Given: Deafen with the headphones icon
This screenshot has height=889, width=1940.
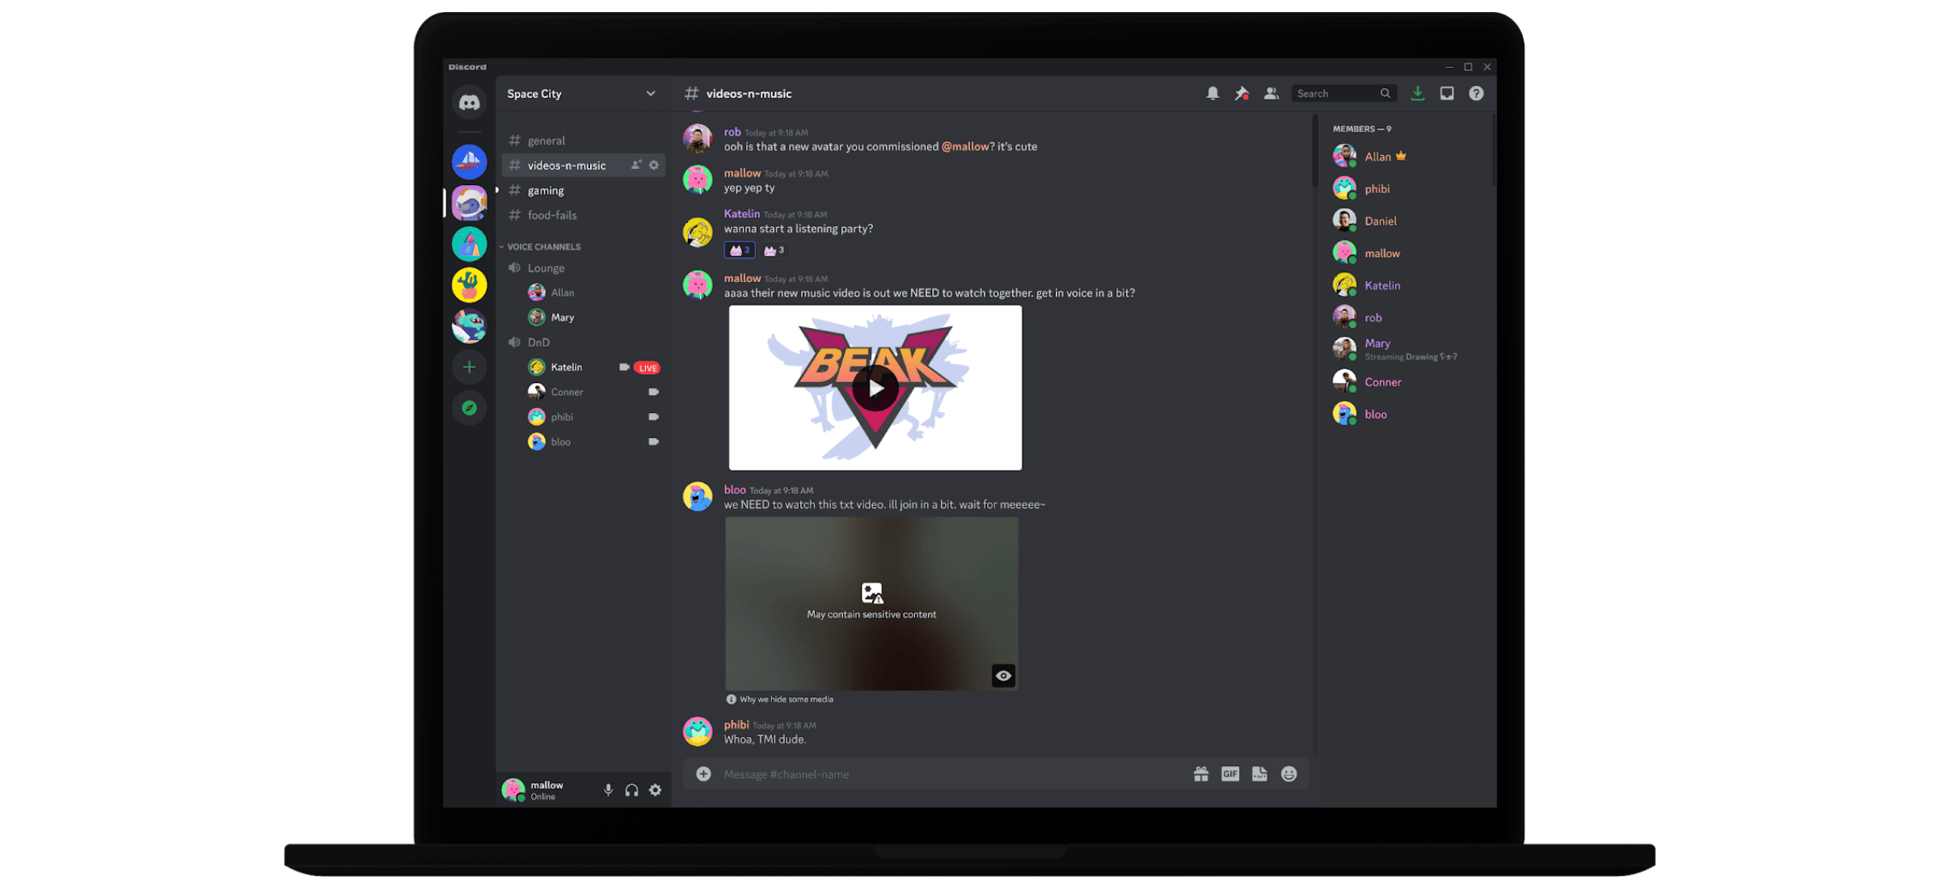Looking at the screenshot, I should click(x=632, y=790).
